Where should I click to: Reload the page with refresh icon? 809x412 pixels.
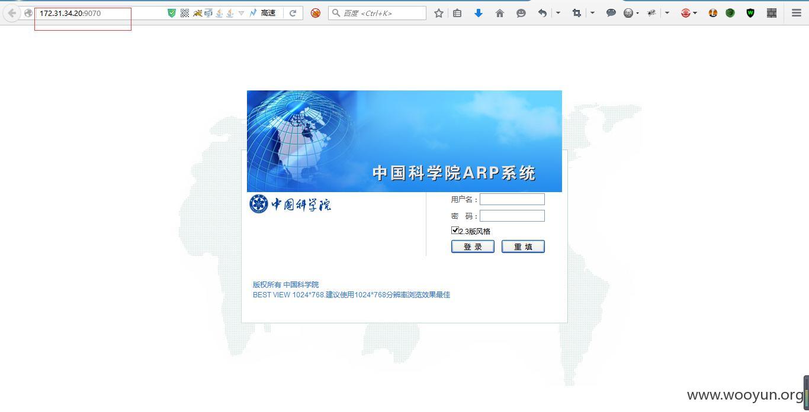coord(293,13)
